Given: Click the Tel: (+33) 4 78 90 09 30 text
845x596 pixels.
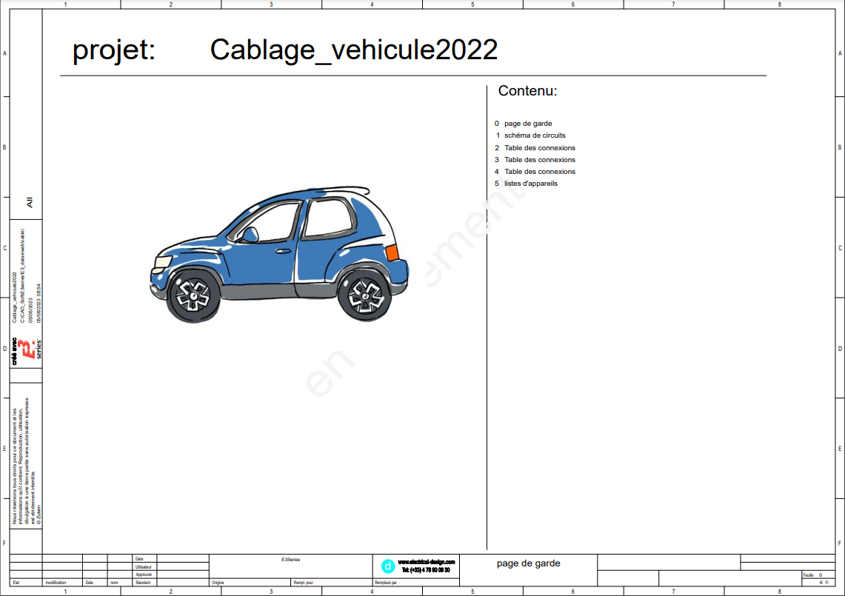Looking at the screenshot, I should click(x=426, y=570).
